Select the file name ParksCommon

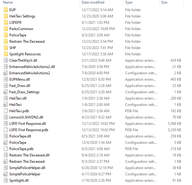21,29
